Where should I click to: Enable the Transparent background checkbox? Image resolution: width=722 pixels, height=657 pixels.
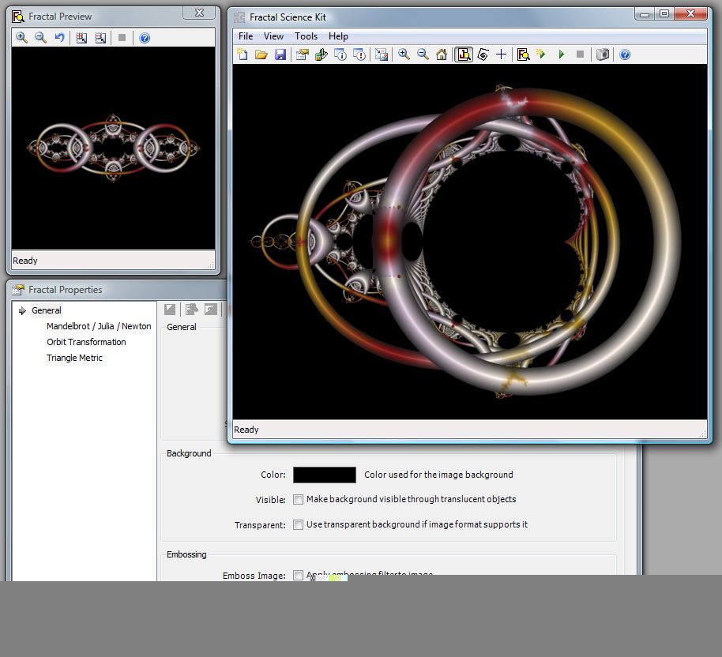(299, 524)
